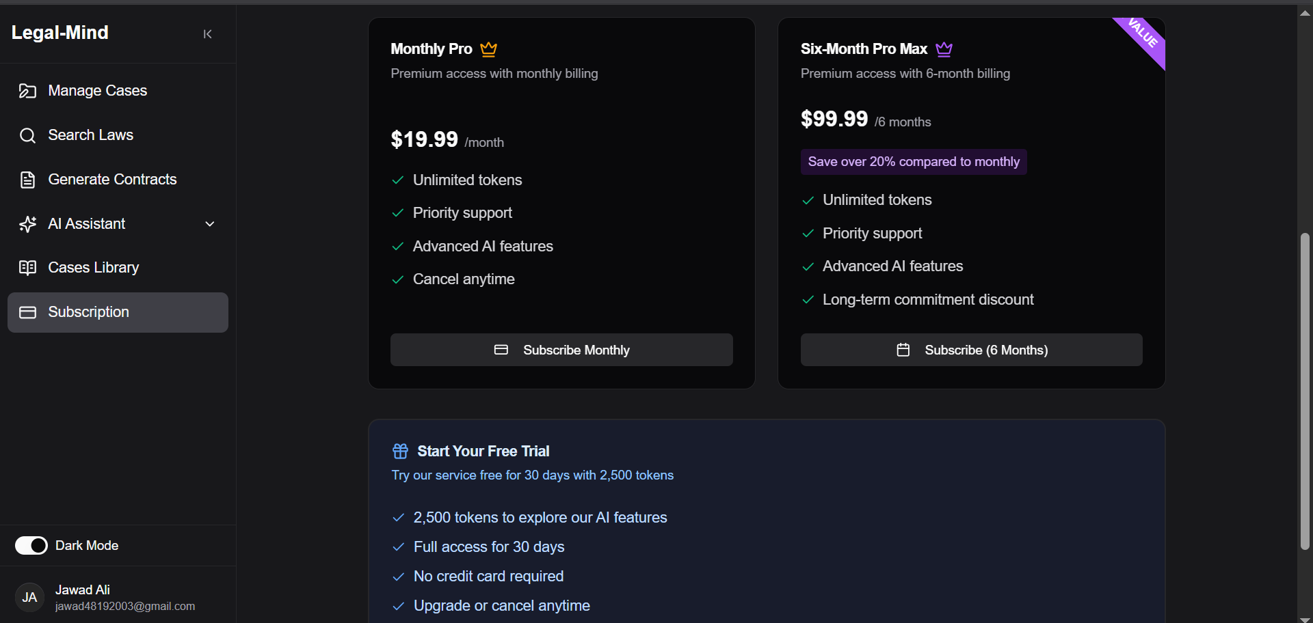Click the Subscription card icon
The image size is (1313, 623).
click(27, 312)
